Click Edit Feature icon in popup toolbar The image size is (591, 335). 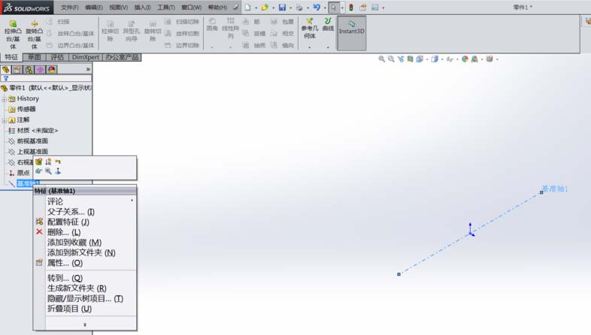39,161
